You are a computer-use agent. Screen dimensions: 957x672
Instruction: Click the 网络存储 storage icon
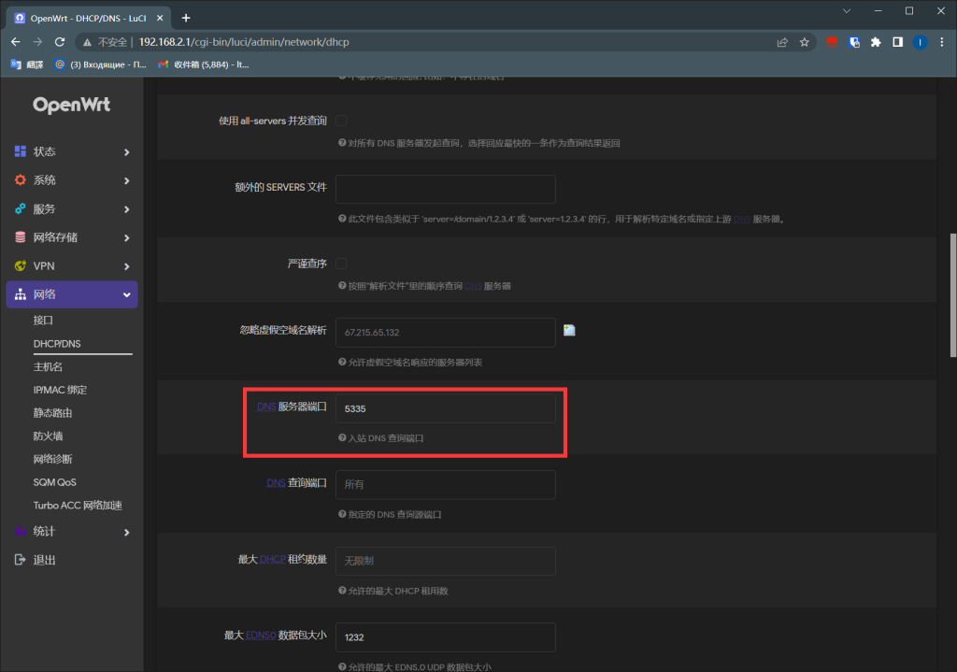pyautogui.click(x=20, y=237)
